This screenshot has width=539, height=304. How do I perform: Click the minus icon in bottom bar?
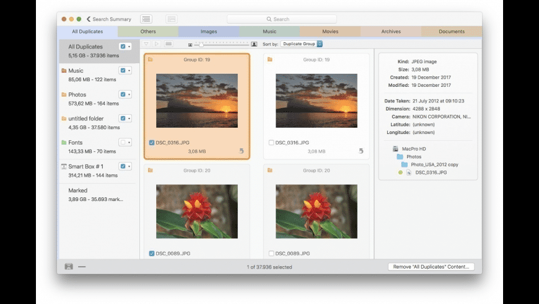82,267
